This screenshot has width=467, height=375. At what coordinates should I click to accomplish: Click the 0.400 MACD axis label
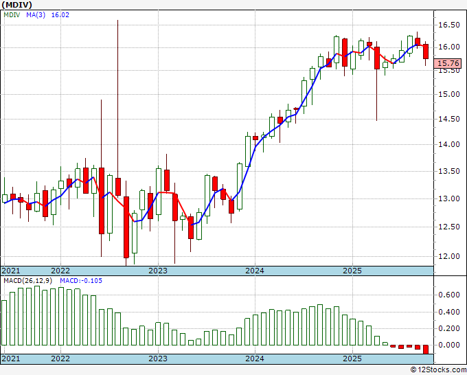[449, 312]
